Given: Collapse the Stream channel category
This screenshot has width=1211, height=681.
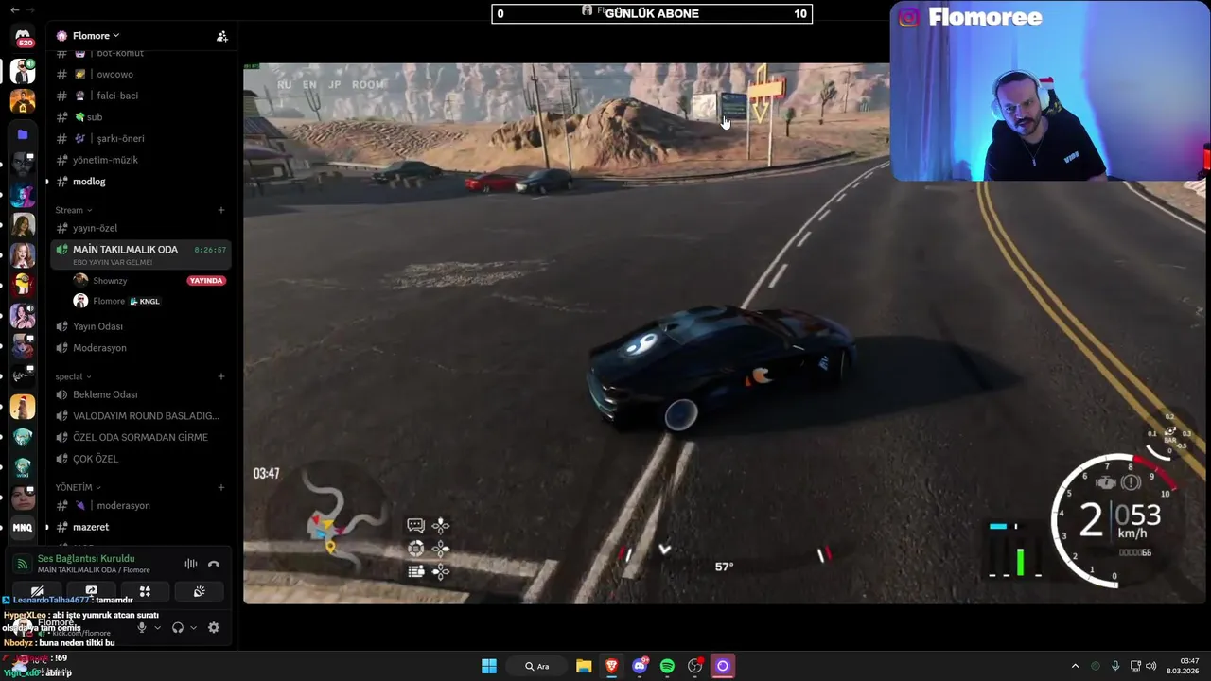Looking at the screenshot, I should [73, 210].
